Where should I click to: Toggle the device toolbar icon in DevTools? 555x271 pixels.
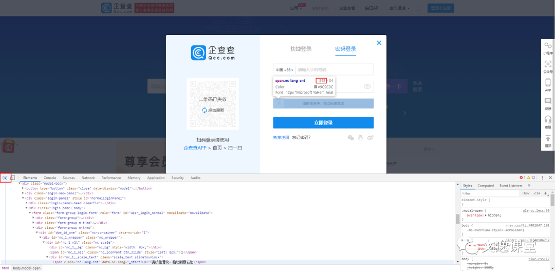click(12, 177)
